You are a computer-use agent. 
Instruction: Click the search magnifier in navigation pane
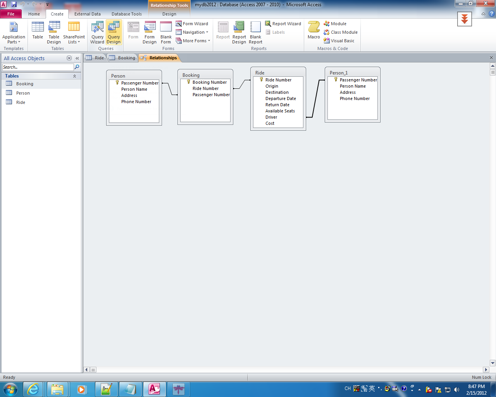click(x=77, y=67)
